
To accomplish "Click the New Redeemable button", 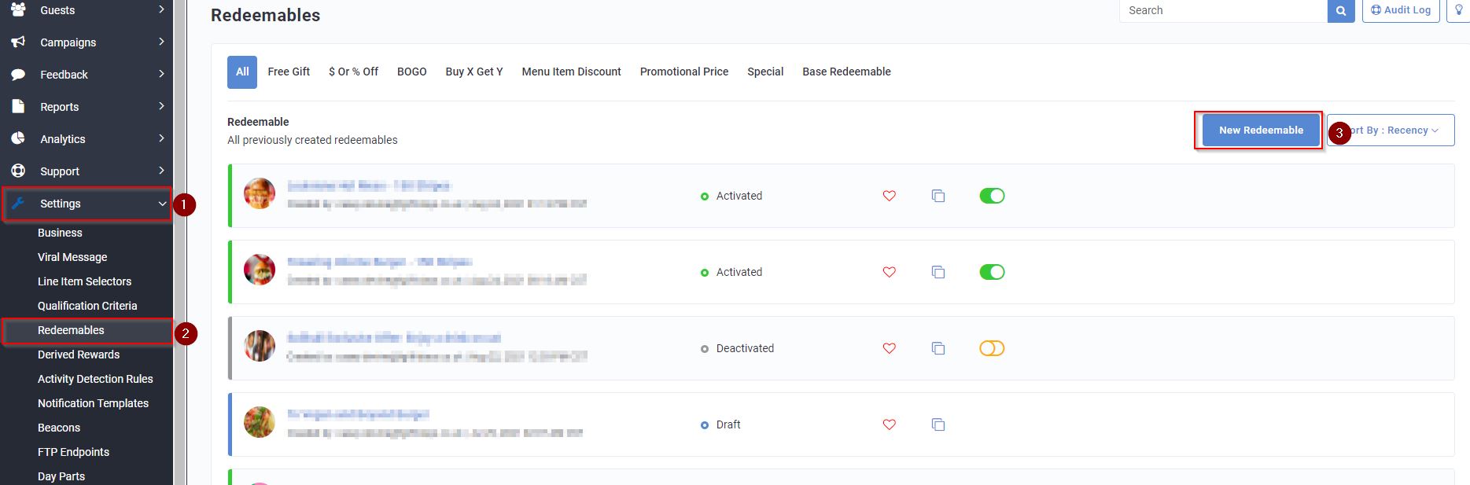I will pyautogui.click(x=1260, y=130).
